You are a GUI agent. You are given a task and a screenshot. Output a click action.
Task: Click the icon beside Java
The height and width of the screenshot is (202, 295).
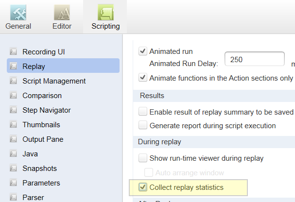click(x=13, y=153)
